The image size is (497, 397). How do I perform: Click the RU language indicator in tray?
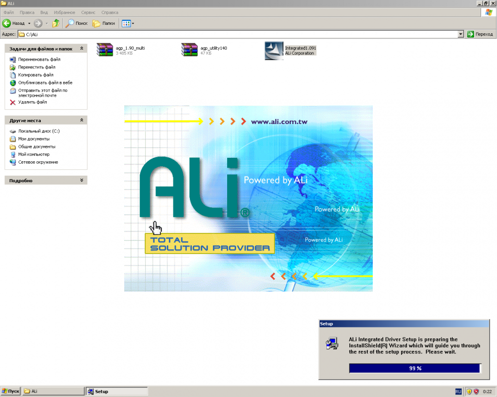click(x=458, y=392)
